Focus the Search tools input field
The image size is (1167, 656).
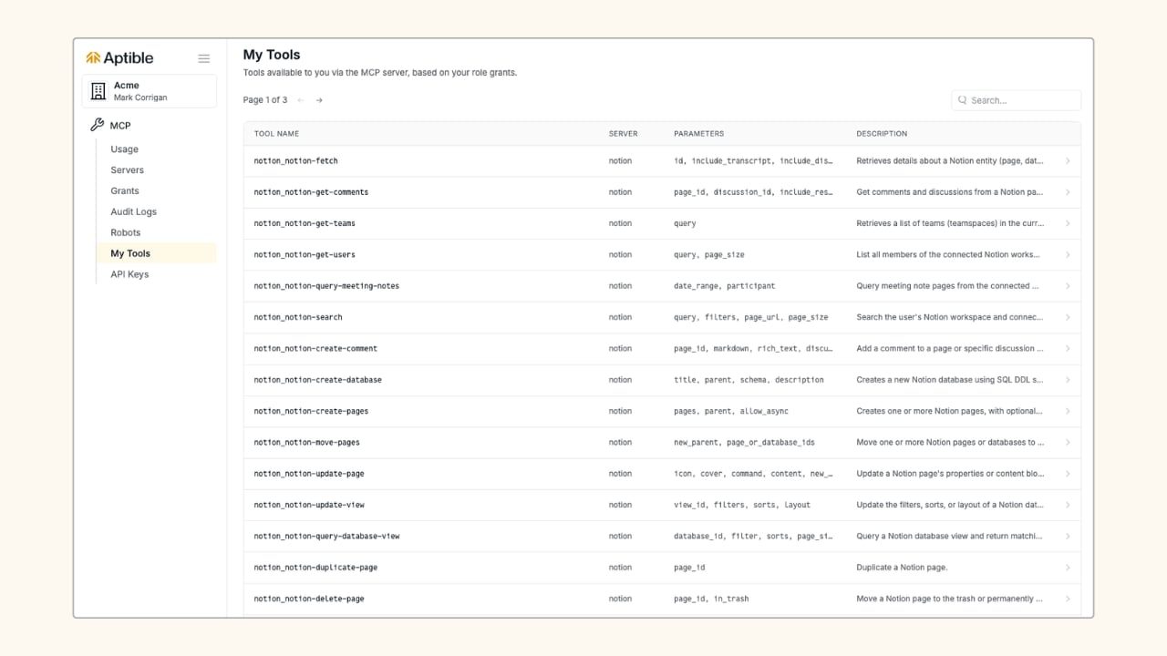tap(1016, 100)
